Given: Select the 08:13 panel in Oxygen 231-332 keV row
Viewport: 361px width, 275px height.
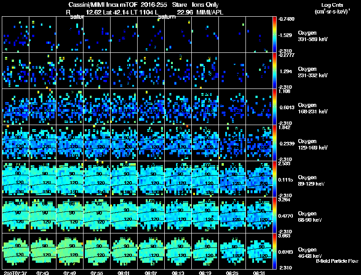Looking at the screenshot, I should point(178,71).
